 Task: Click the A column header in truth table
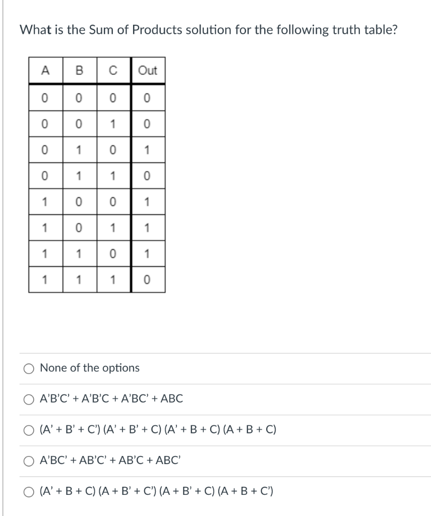[44, 71]
